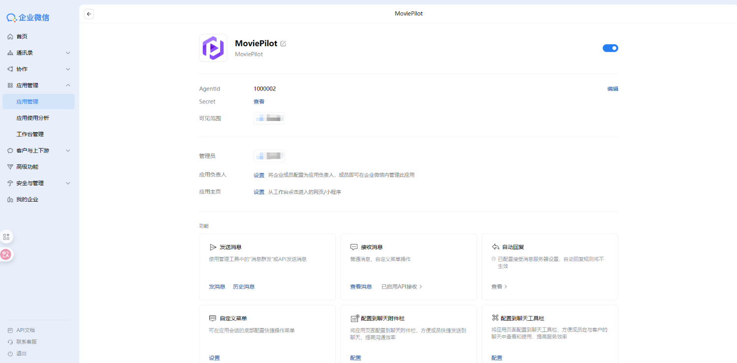
Task: Click 查看 to reveal the Secret
Action: click(259, 102)
